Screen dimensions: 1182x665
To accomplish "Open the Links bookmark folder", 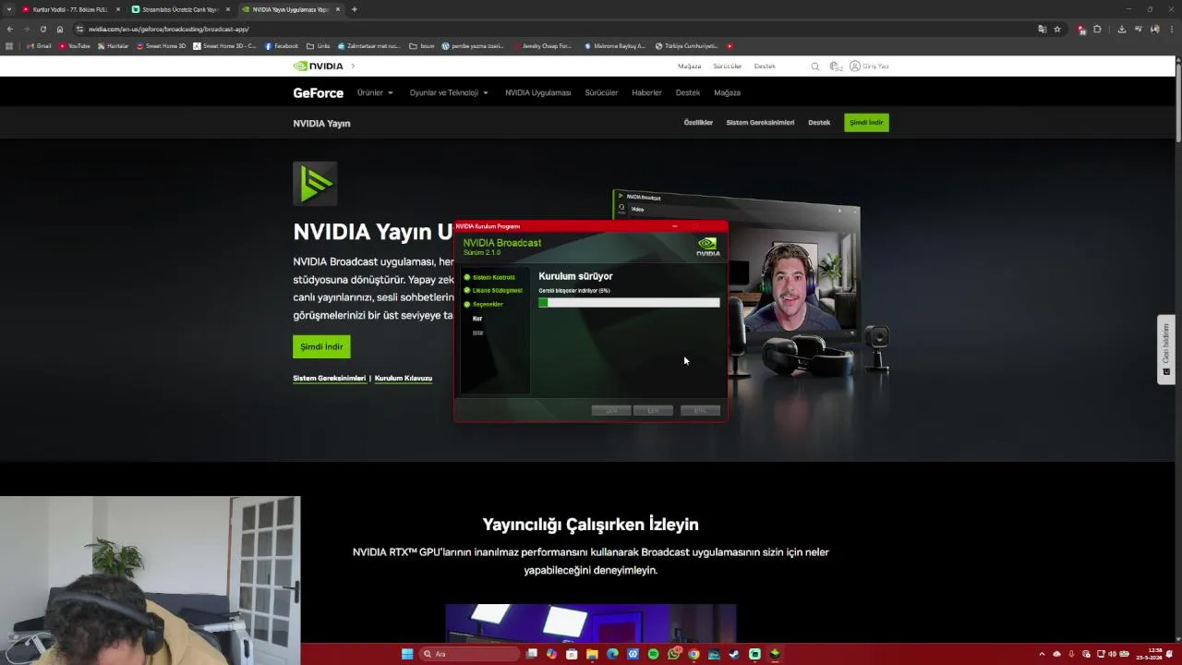I will click(318, 45).
